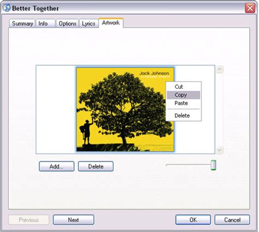Click the Add... button
Viewport: 259px width, 232px height.
[x=56, y=166]
